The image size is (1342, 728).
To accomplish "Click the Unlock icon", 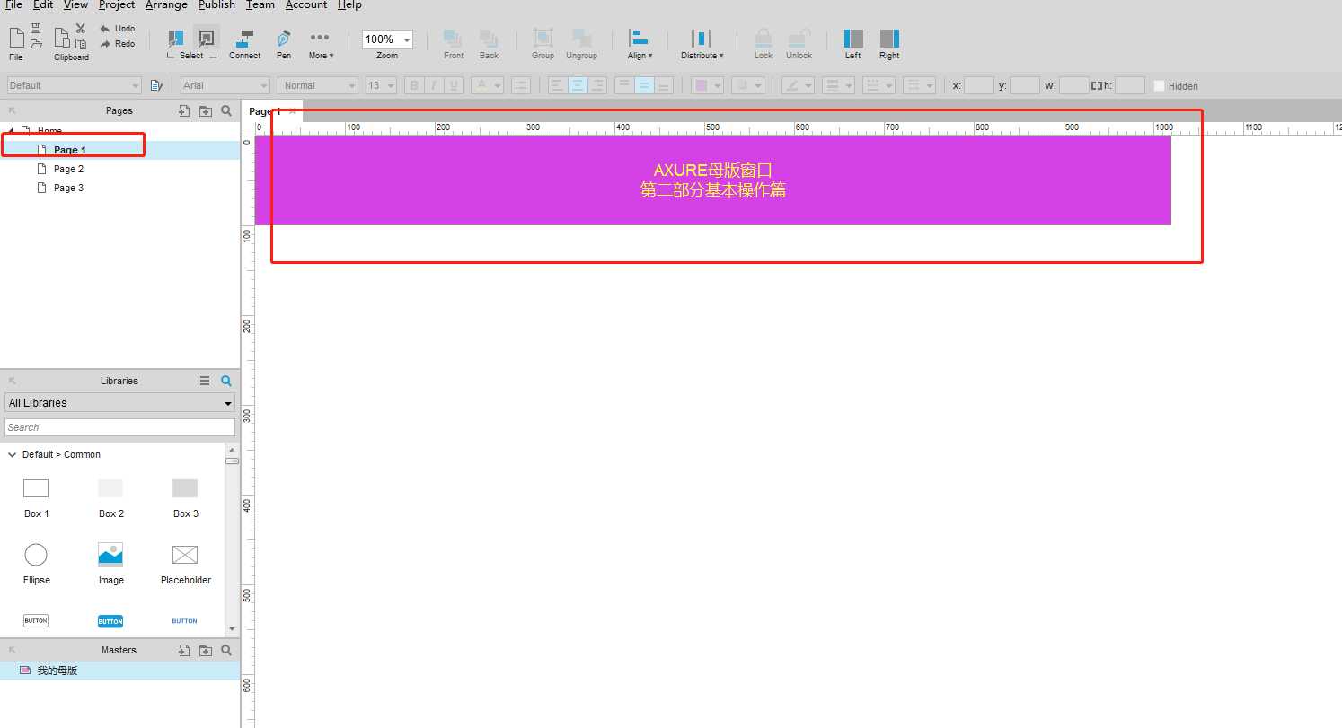I will (x=799, y=39).
